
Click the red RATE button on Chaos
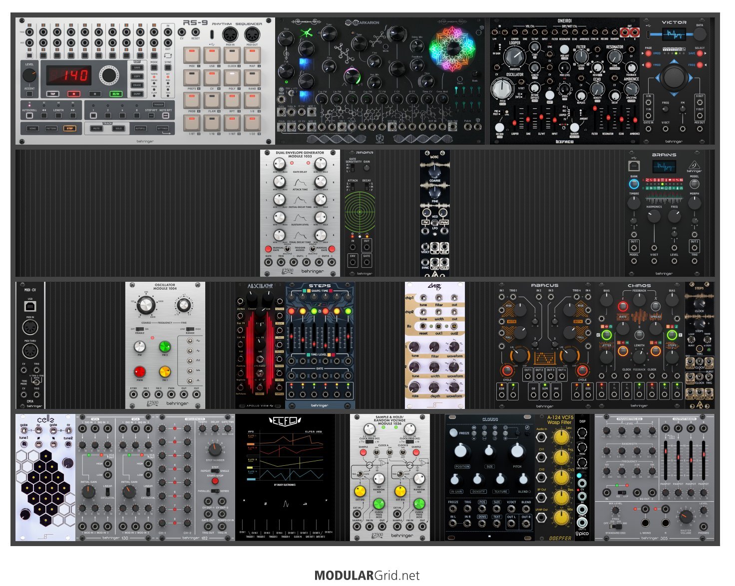point(623,306)
